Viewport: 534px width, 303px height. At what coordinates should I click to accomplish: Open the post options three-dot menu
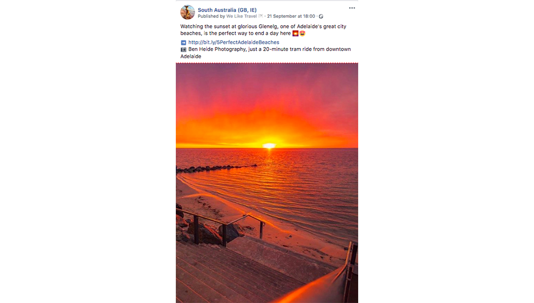tap(352, 8)
